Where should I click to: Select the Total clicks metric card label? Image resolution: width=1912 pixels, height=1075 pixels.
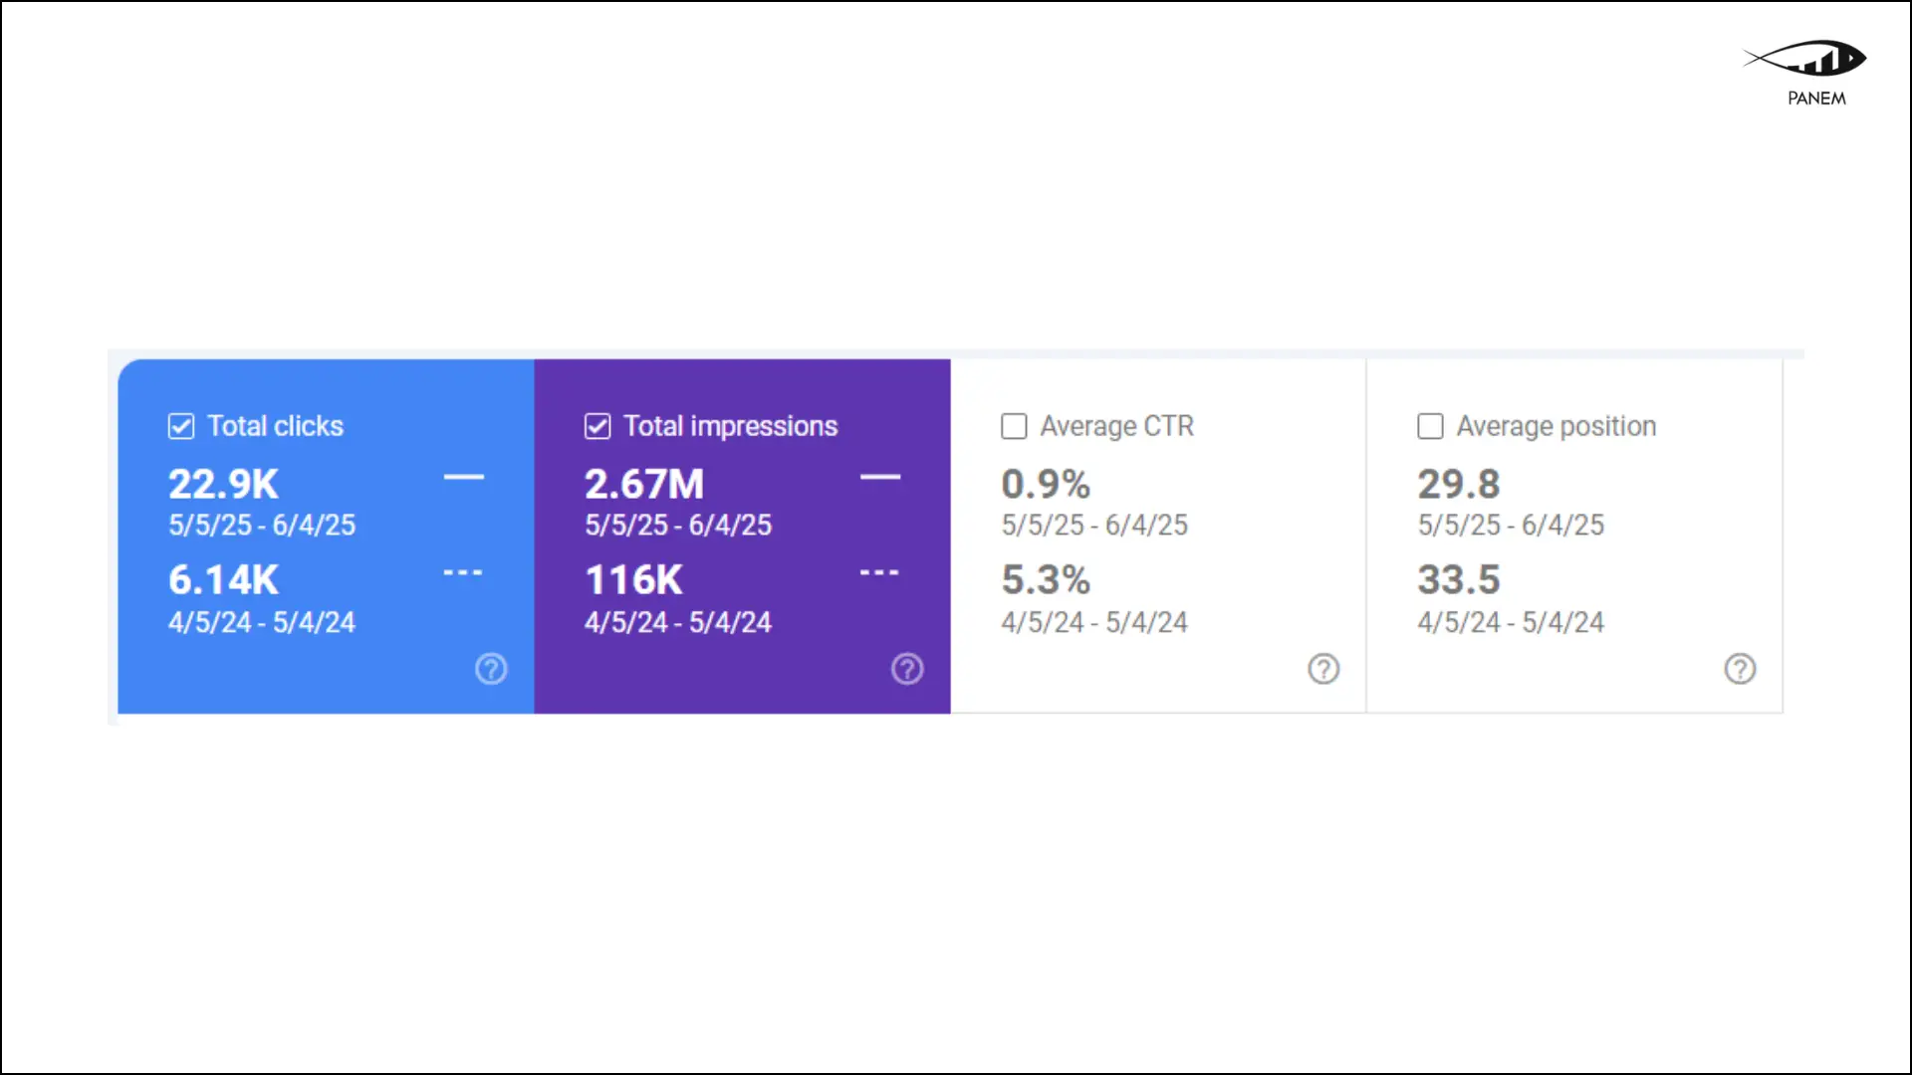click(275, 427)
